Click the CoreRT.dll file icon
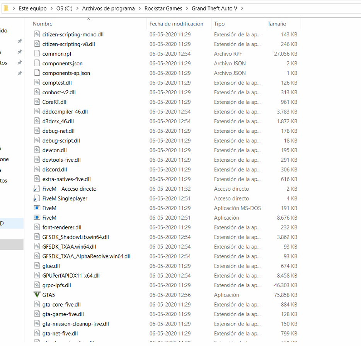Image resolution: width=361 pixels, height=346 pixels. (37, 102)
